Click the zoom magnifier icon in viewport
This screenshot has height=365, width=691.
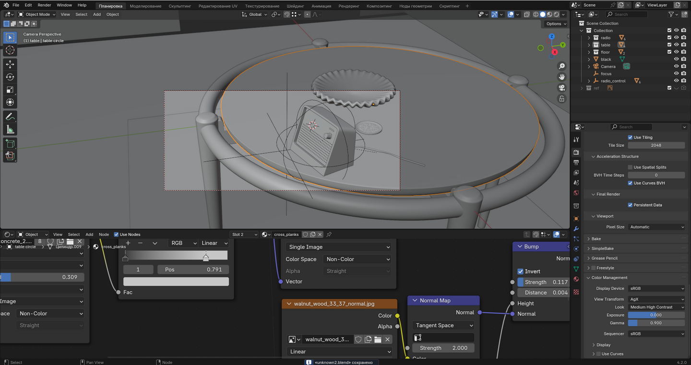click(x=561, y=66)
